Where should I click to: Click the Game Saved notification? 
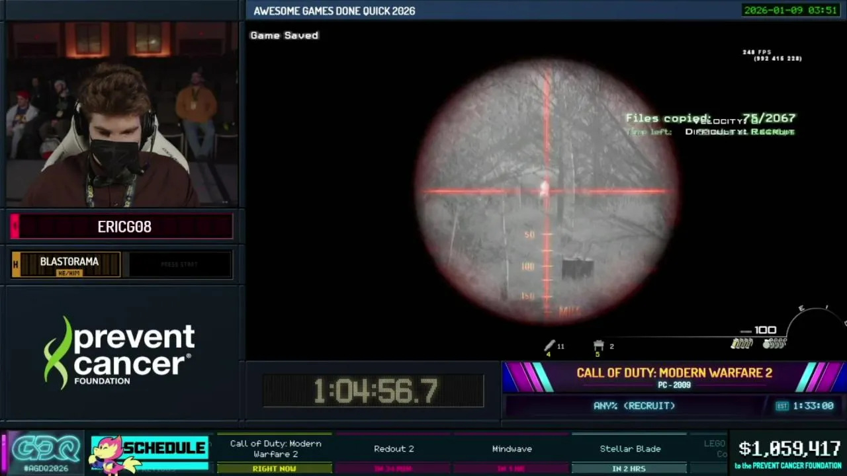(x=284, y=35)
